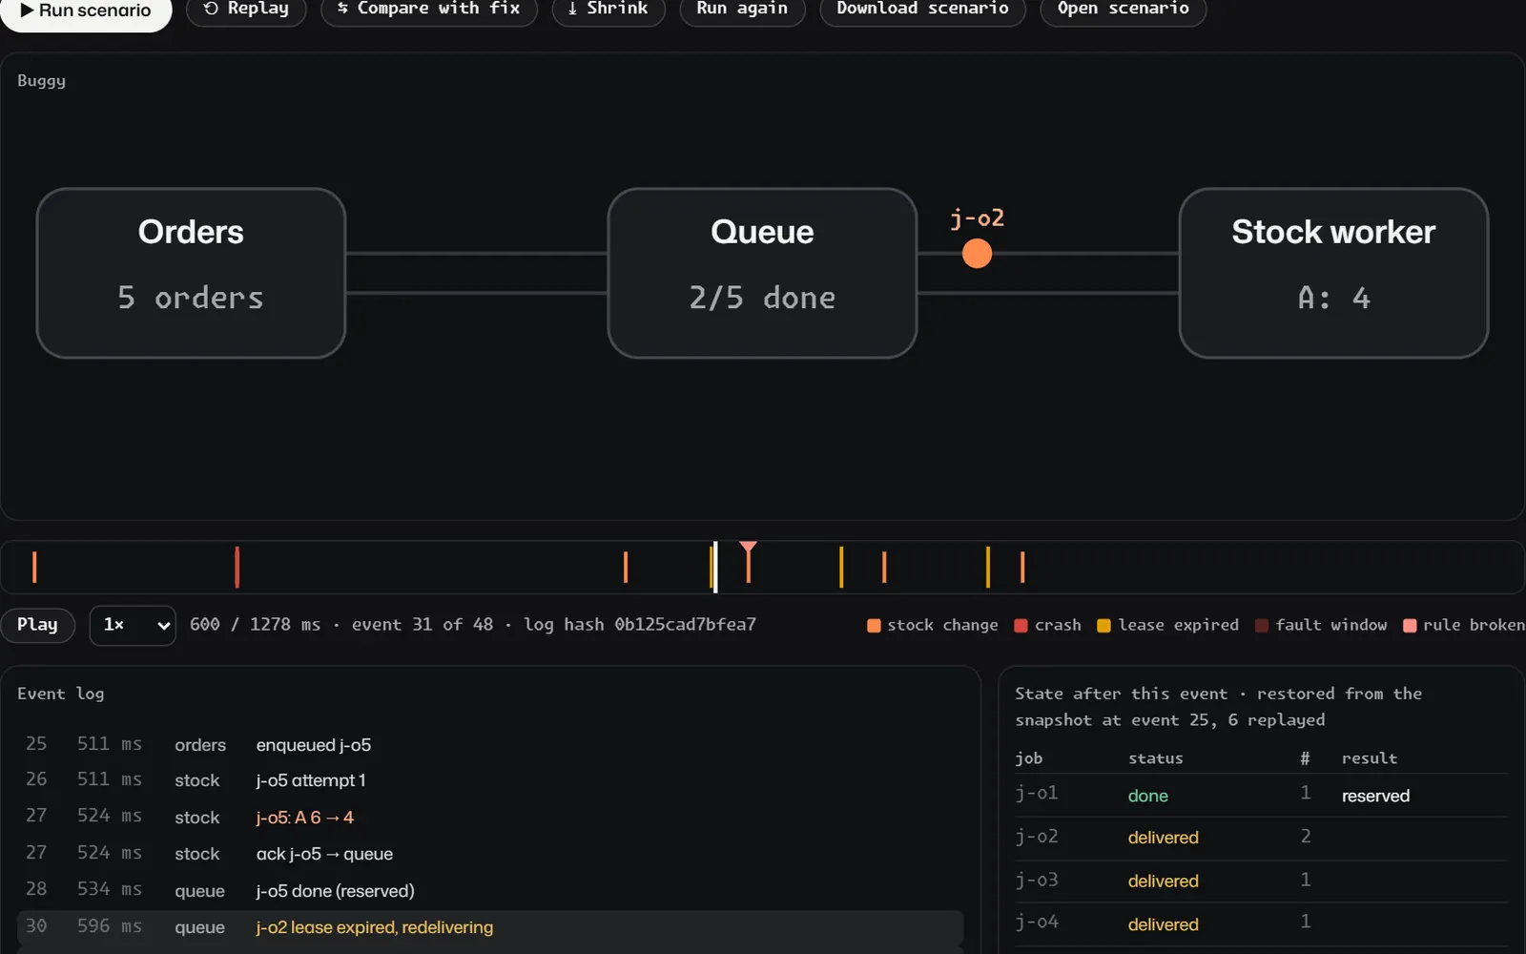
Task: Click the Run scenario button
Action: pyautogui.click(x=86, y=11)
